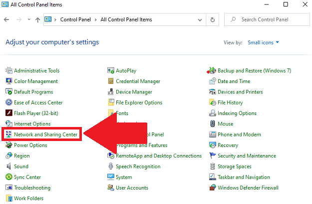Select the All Control Panel Items breadcrumb
Screen dimensions: 312x204
click(126, 20)
